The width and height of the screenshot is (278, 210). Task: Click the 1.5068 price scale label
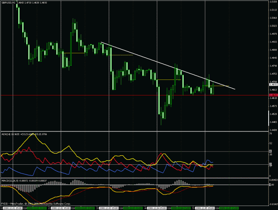pos(273,18)
